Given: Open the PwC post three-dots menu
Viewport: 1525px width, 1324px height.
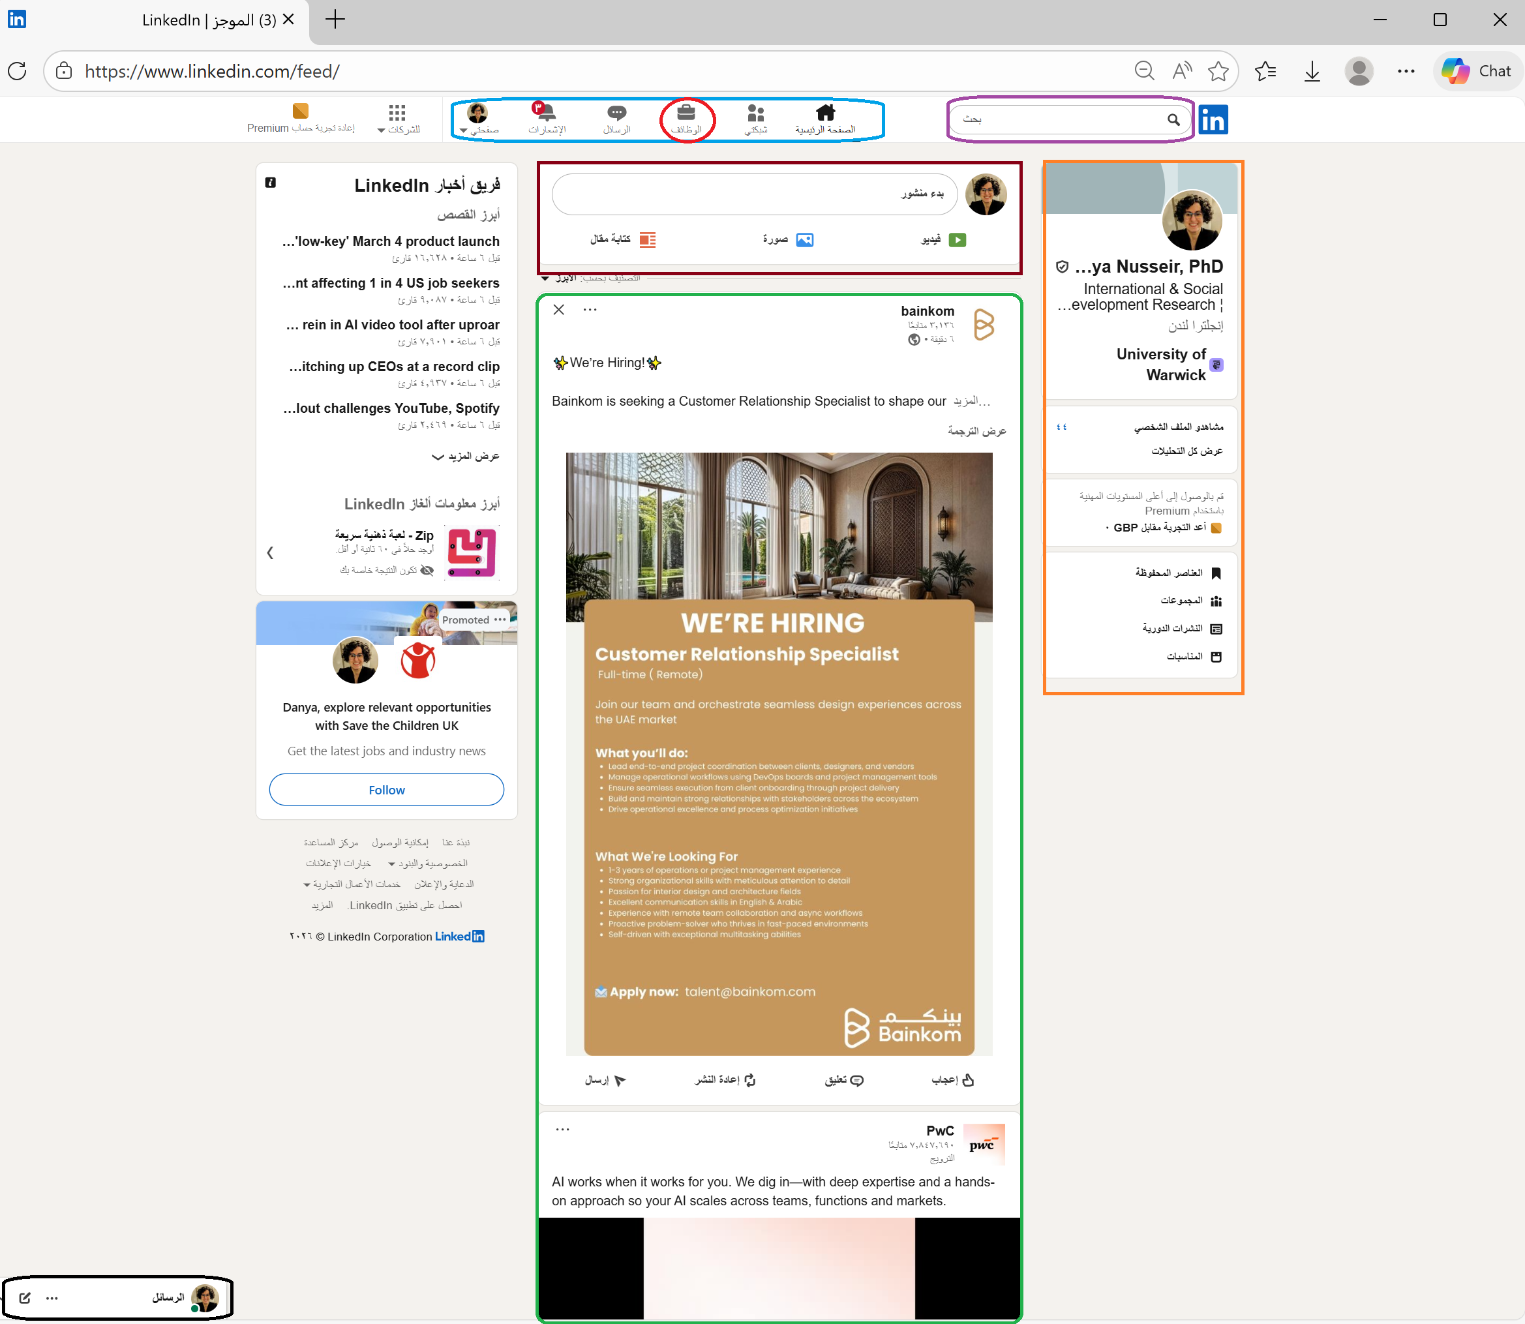Looking at the screenshot, I should click(x=562, y=1130).
